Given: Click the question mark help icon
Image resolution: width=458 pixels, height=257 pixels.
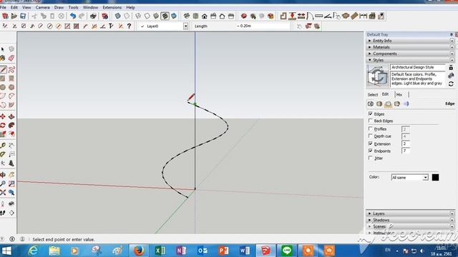Looking at the screenshot, I should click(129, 26).
